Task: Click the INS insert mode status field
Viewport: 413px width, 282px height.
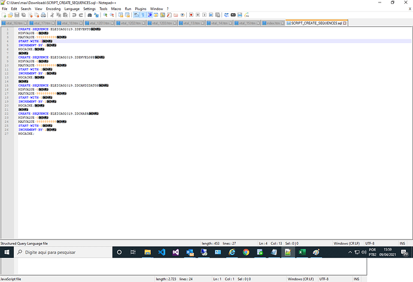Action: 402,244
